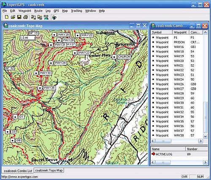Screen dimensions: 211x180
Task: Click left arrow of track list horizontal scrollbar
Action: [x=153, y=162]
